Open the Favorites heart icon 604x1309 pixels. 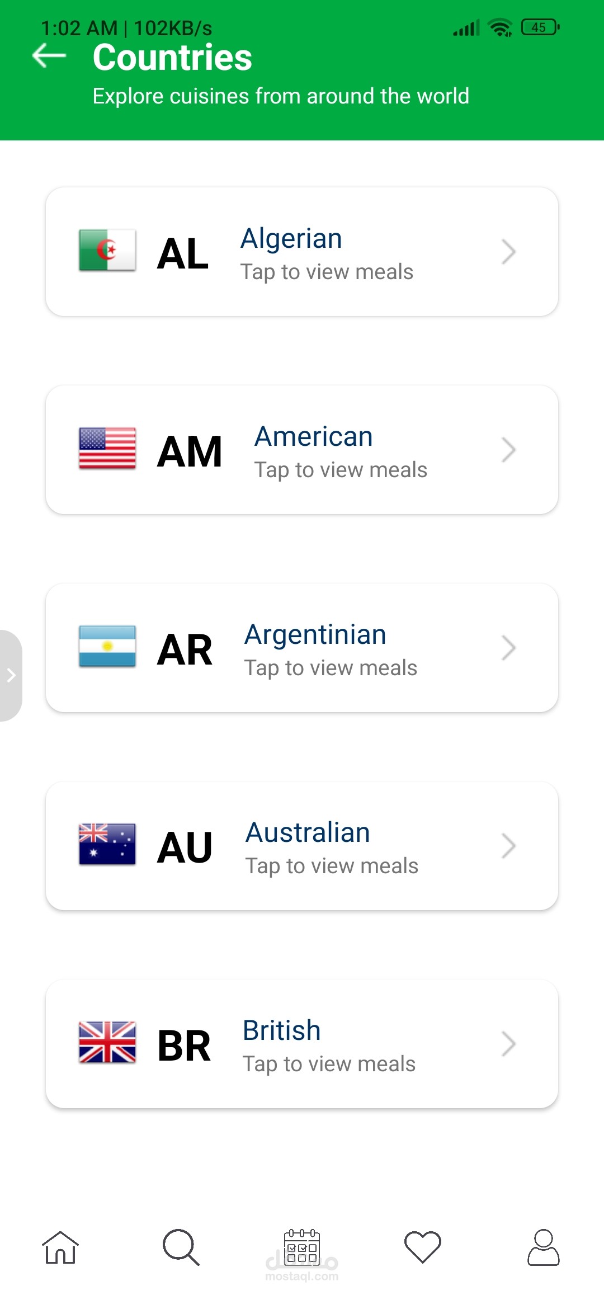pos(423,1247)
